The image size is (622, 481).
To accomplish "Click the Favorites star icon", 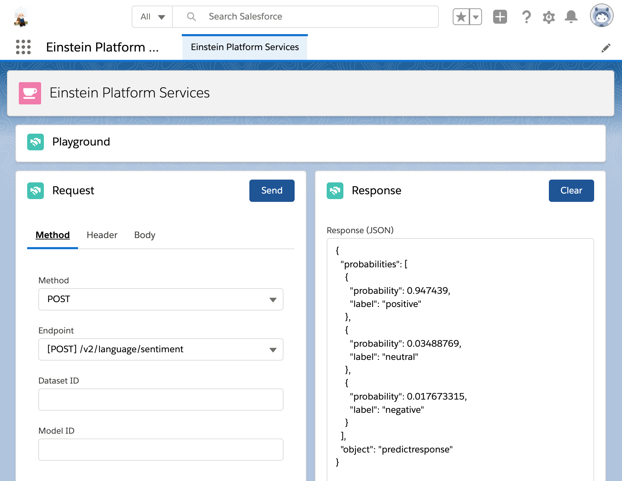I will tap(461, 17).
